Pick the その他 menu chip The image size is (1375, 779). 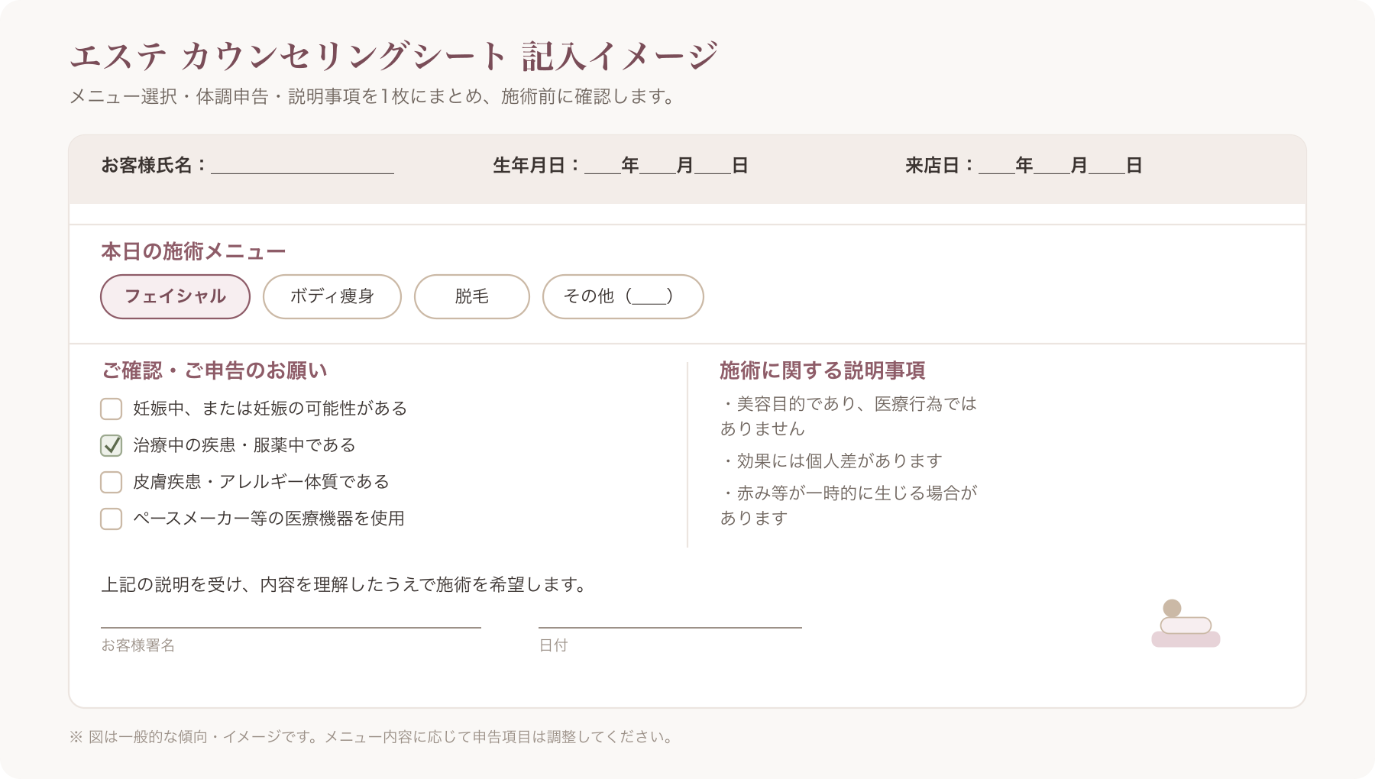click(x=623, y=296)
